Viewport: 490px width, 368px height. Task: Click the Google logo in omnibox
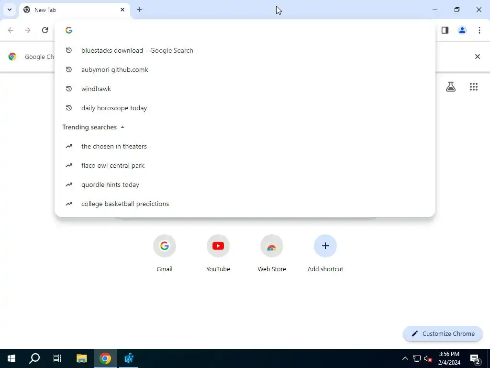click(69, 30)
